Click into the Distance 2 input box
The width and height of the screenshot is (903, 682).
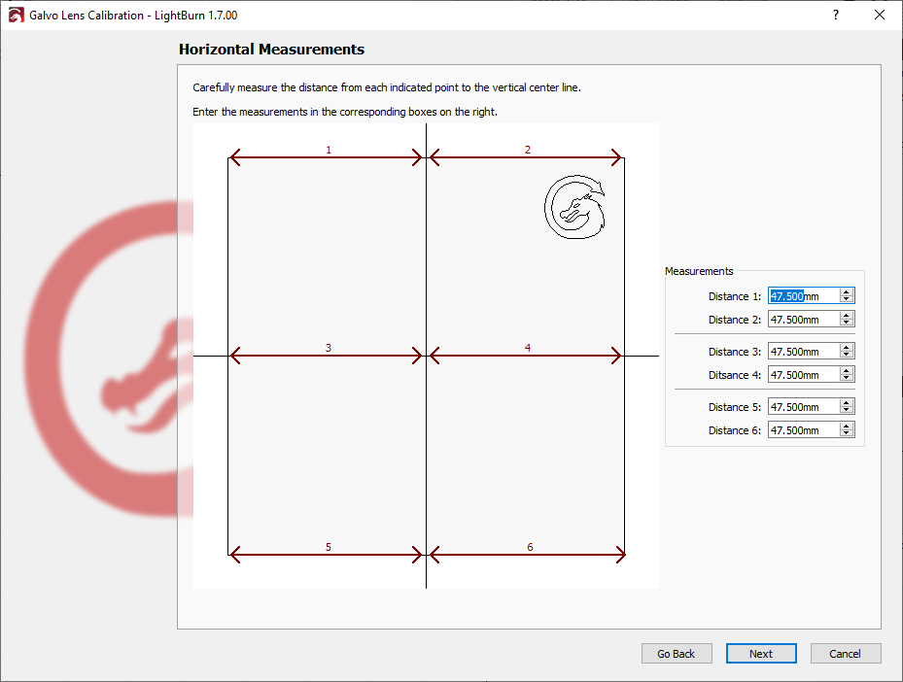[803, 320]
